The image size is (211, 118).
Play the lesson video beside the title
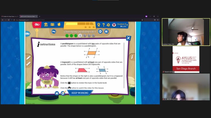pos(100,31)
